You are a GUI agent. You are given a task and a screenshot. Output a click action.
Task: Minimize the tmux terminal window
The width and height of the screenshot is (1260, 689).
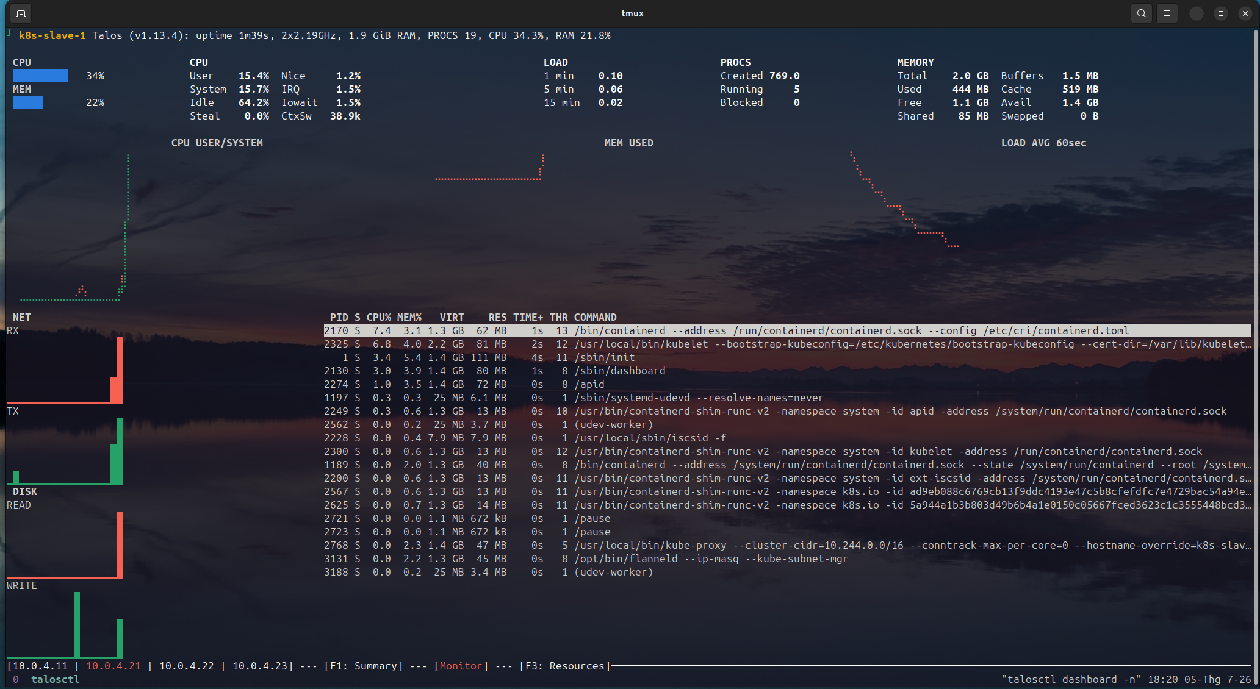point(1197,13)
